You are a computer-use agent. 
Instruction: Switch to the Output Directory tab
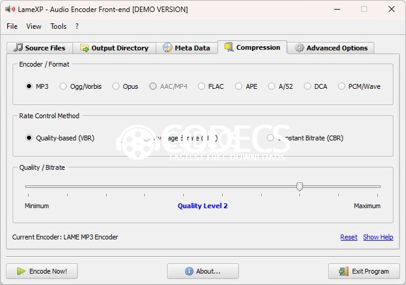tap(114, 48)
